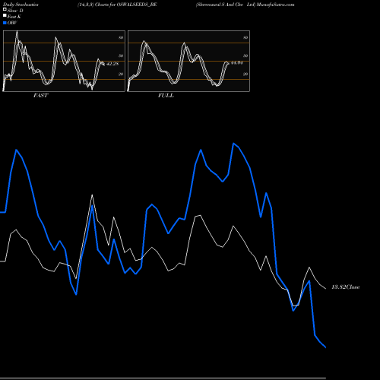This screenshot has width=380, height=380.
Task: Select the 'Daily Stochastics' title text
Action: [x=21, y=5]
